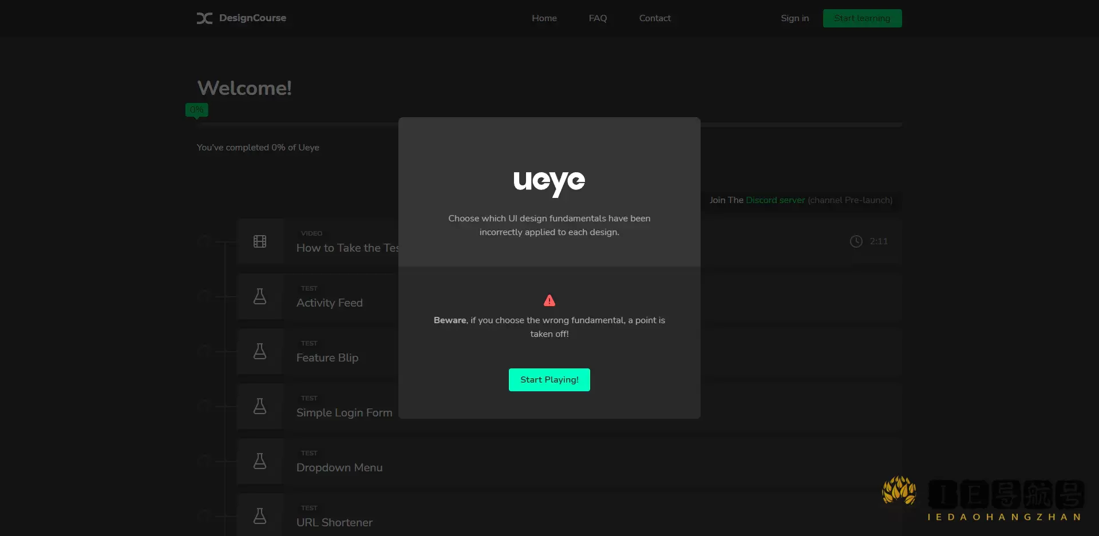Click the flask icon beside Dropdown Menu
The image size is (1099, 536).
tap(260, 460)
